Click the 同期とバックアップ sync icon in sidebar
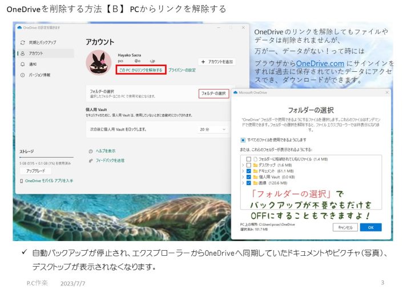 coord(23,42)
